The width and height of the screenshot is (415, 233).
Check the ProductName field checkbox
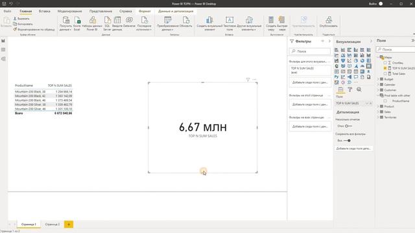tap(385, 101)
